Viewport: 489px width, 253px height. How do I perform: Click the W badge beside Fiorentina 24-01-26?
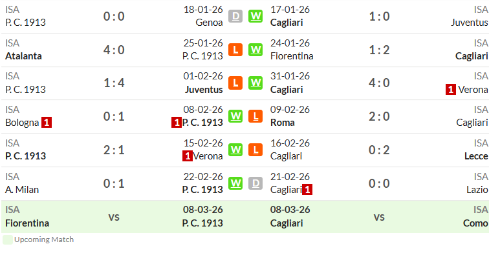[x=255, y=50]
